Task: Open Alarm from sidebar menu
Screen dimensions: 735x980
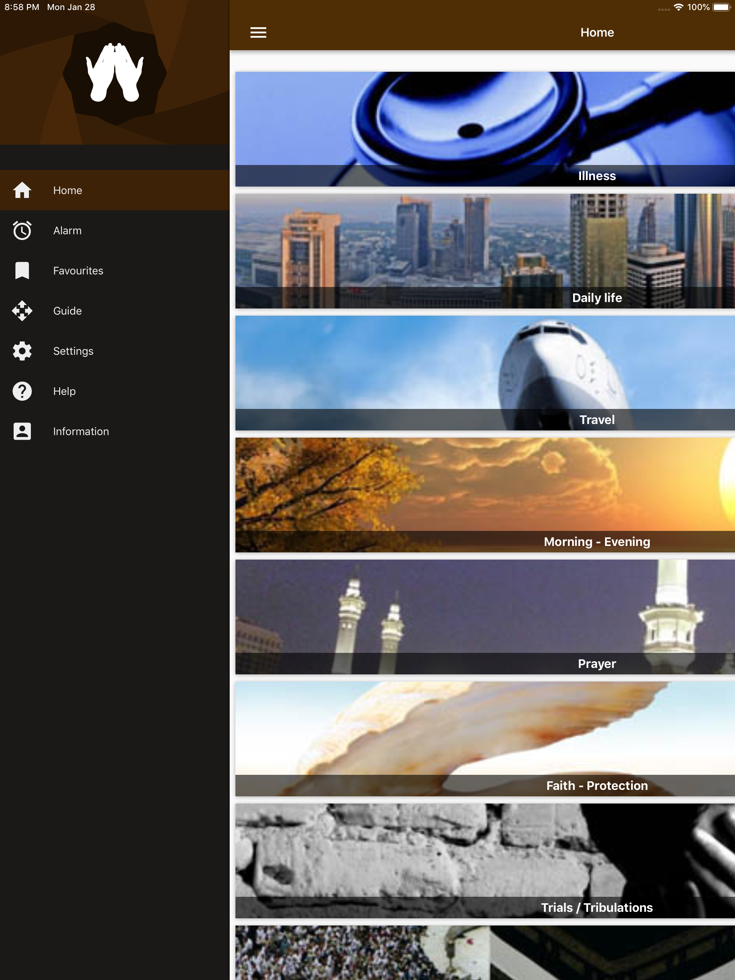Action: [67, 230]
